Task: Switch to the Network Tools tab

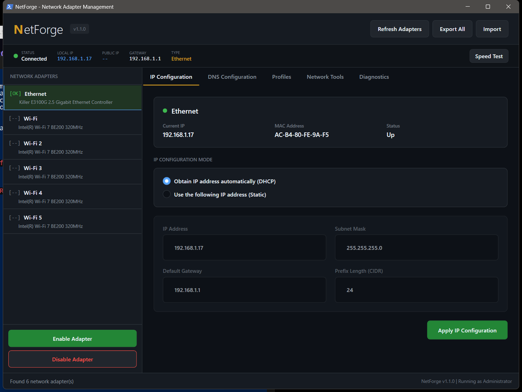Action: (x=325, y=77)
